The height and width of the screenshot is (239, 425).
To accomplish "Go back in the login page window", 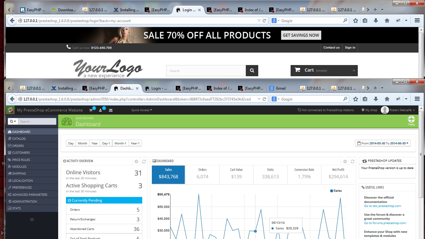I will tap(12, 21).
